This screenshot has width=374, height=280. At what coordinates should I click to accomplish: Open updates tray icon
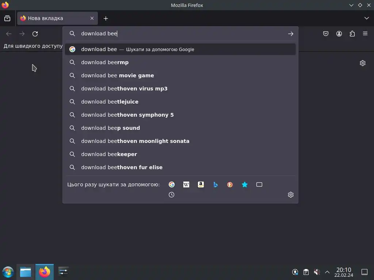(295, 272)
